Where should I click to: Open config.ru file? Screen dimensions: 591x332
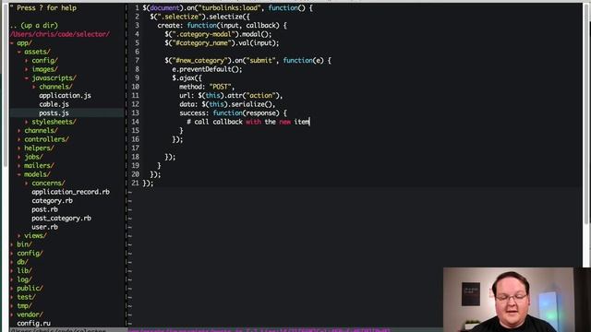[33, 324]
